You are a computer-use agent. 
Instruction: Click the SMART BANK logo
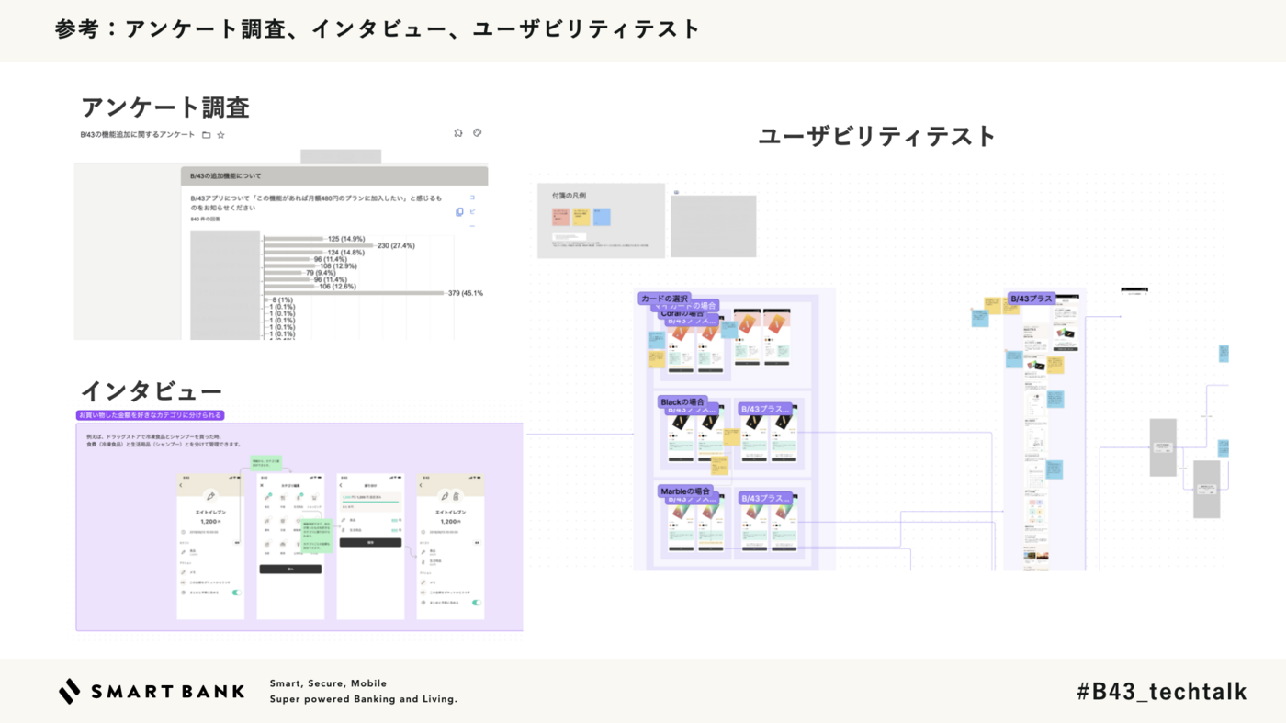click(152, 691)
